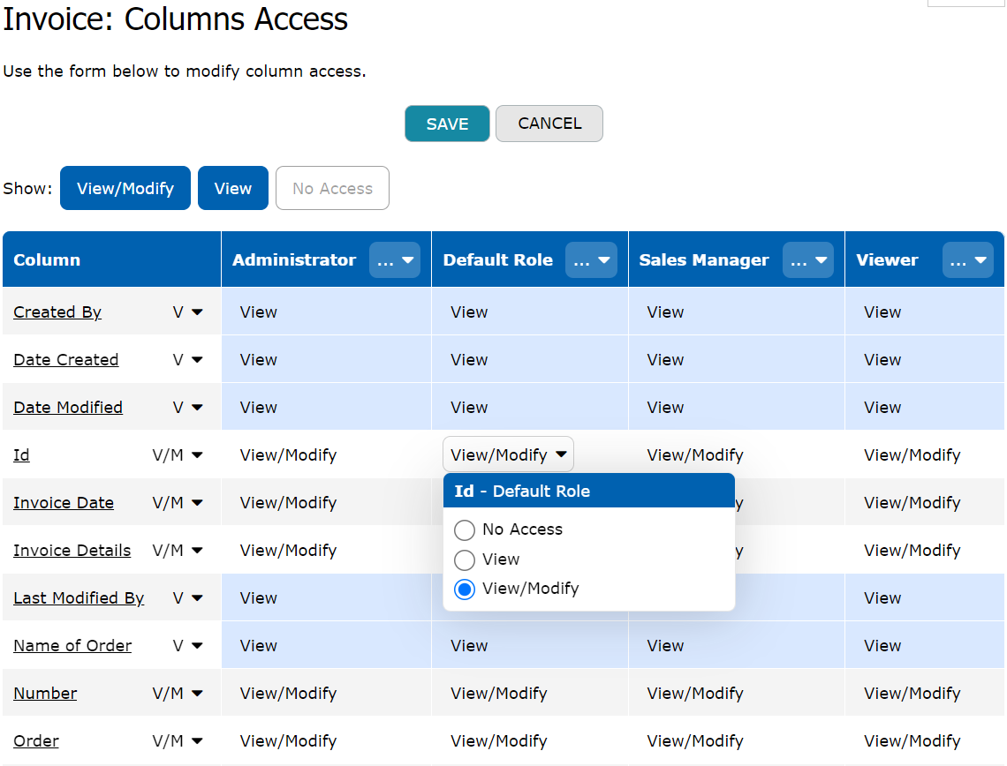Open the Name of Order link
Image resolution: width=1007 pixels, height=766 pixels.
click(x=72, y=645)
